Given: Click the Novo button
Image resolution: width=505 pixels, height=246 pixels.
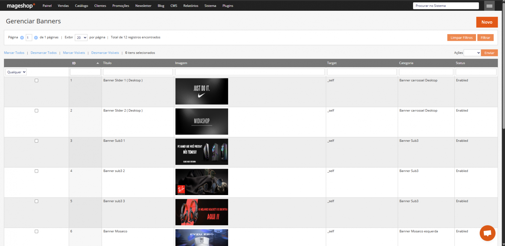Looking at the screenshot, I should click(x=487, y=22).
